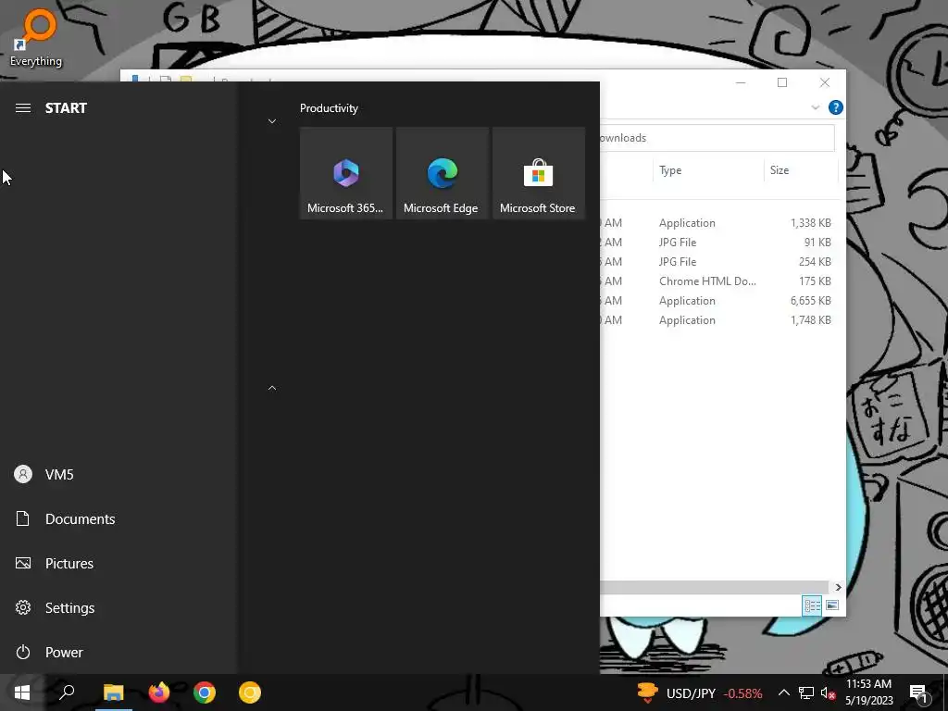Select the 1,338 KB Application row

point(719,223)
